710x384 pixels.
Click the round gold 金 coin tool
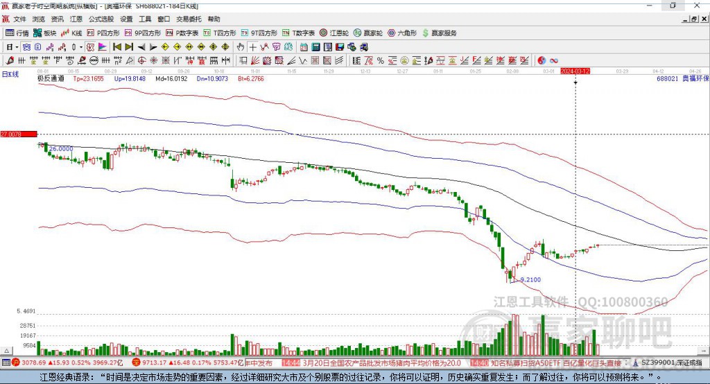point(404,61)
